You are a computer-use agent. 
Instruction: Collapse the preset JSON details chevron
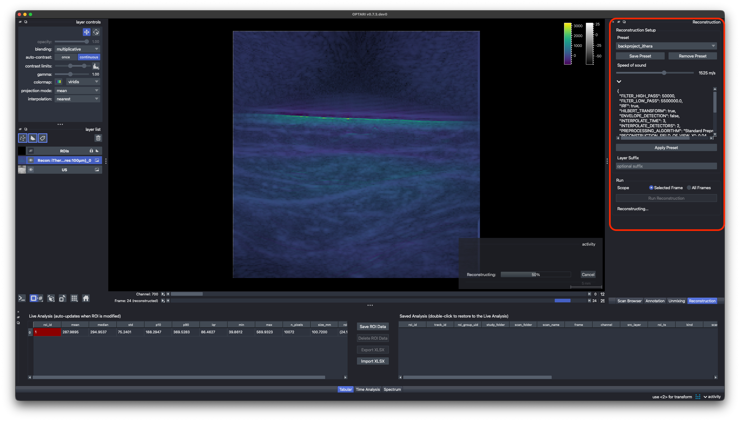(x=619, y=82)
